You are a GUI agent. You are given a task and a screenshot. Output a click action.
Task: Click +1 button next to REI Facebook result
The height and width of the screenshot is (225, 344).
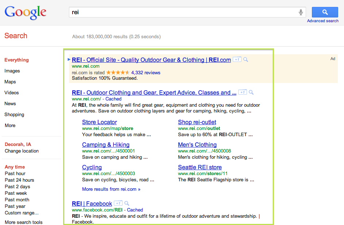[x=118, y=204]
